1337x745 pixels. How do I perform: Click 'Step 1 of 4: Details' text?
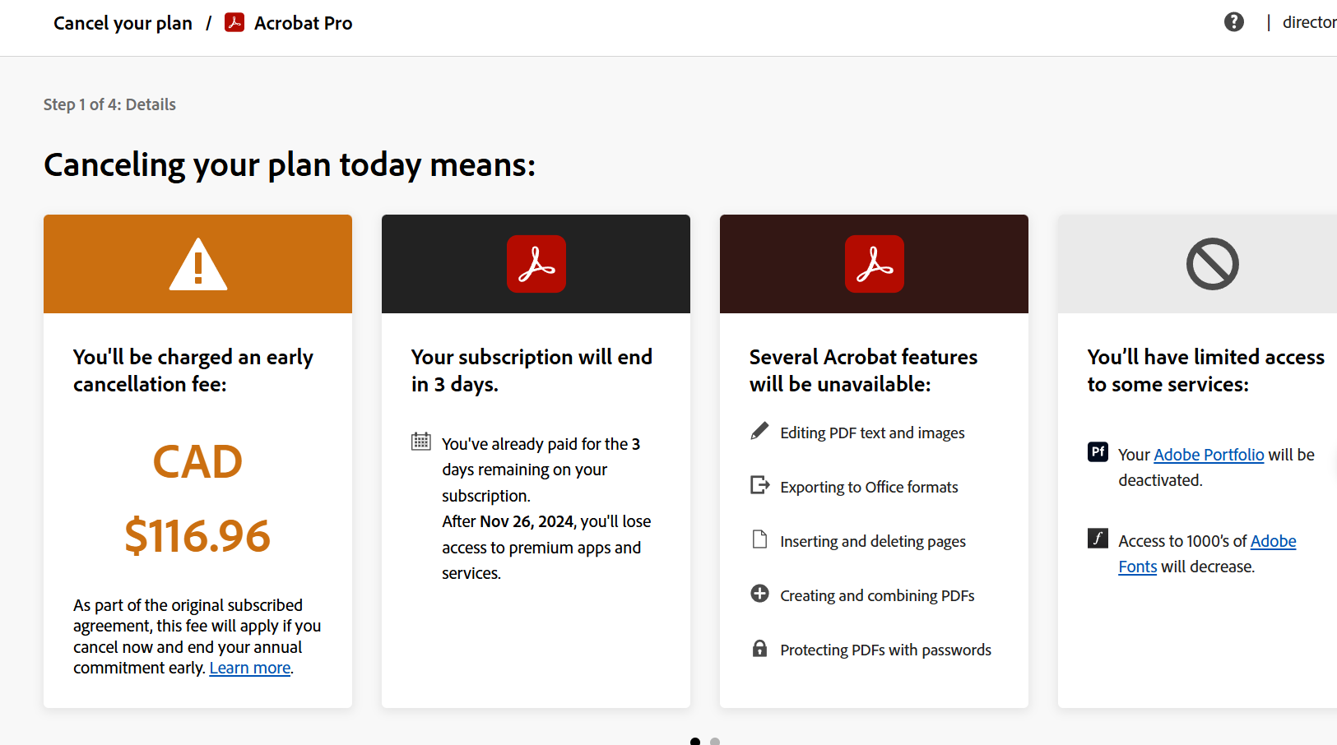click(109, 104)
